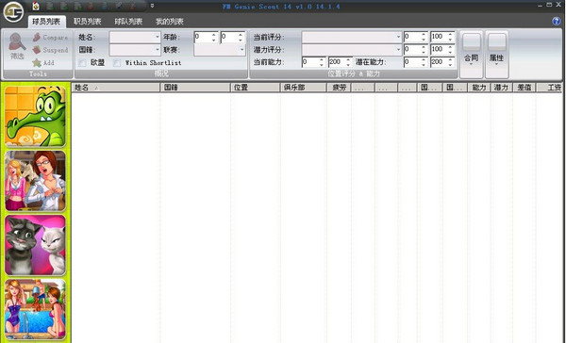The image size is (566, 343).
Task: Click the Add star icon
Action: click(37, 63)
